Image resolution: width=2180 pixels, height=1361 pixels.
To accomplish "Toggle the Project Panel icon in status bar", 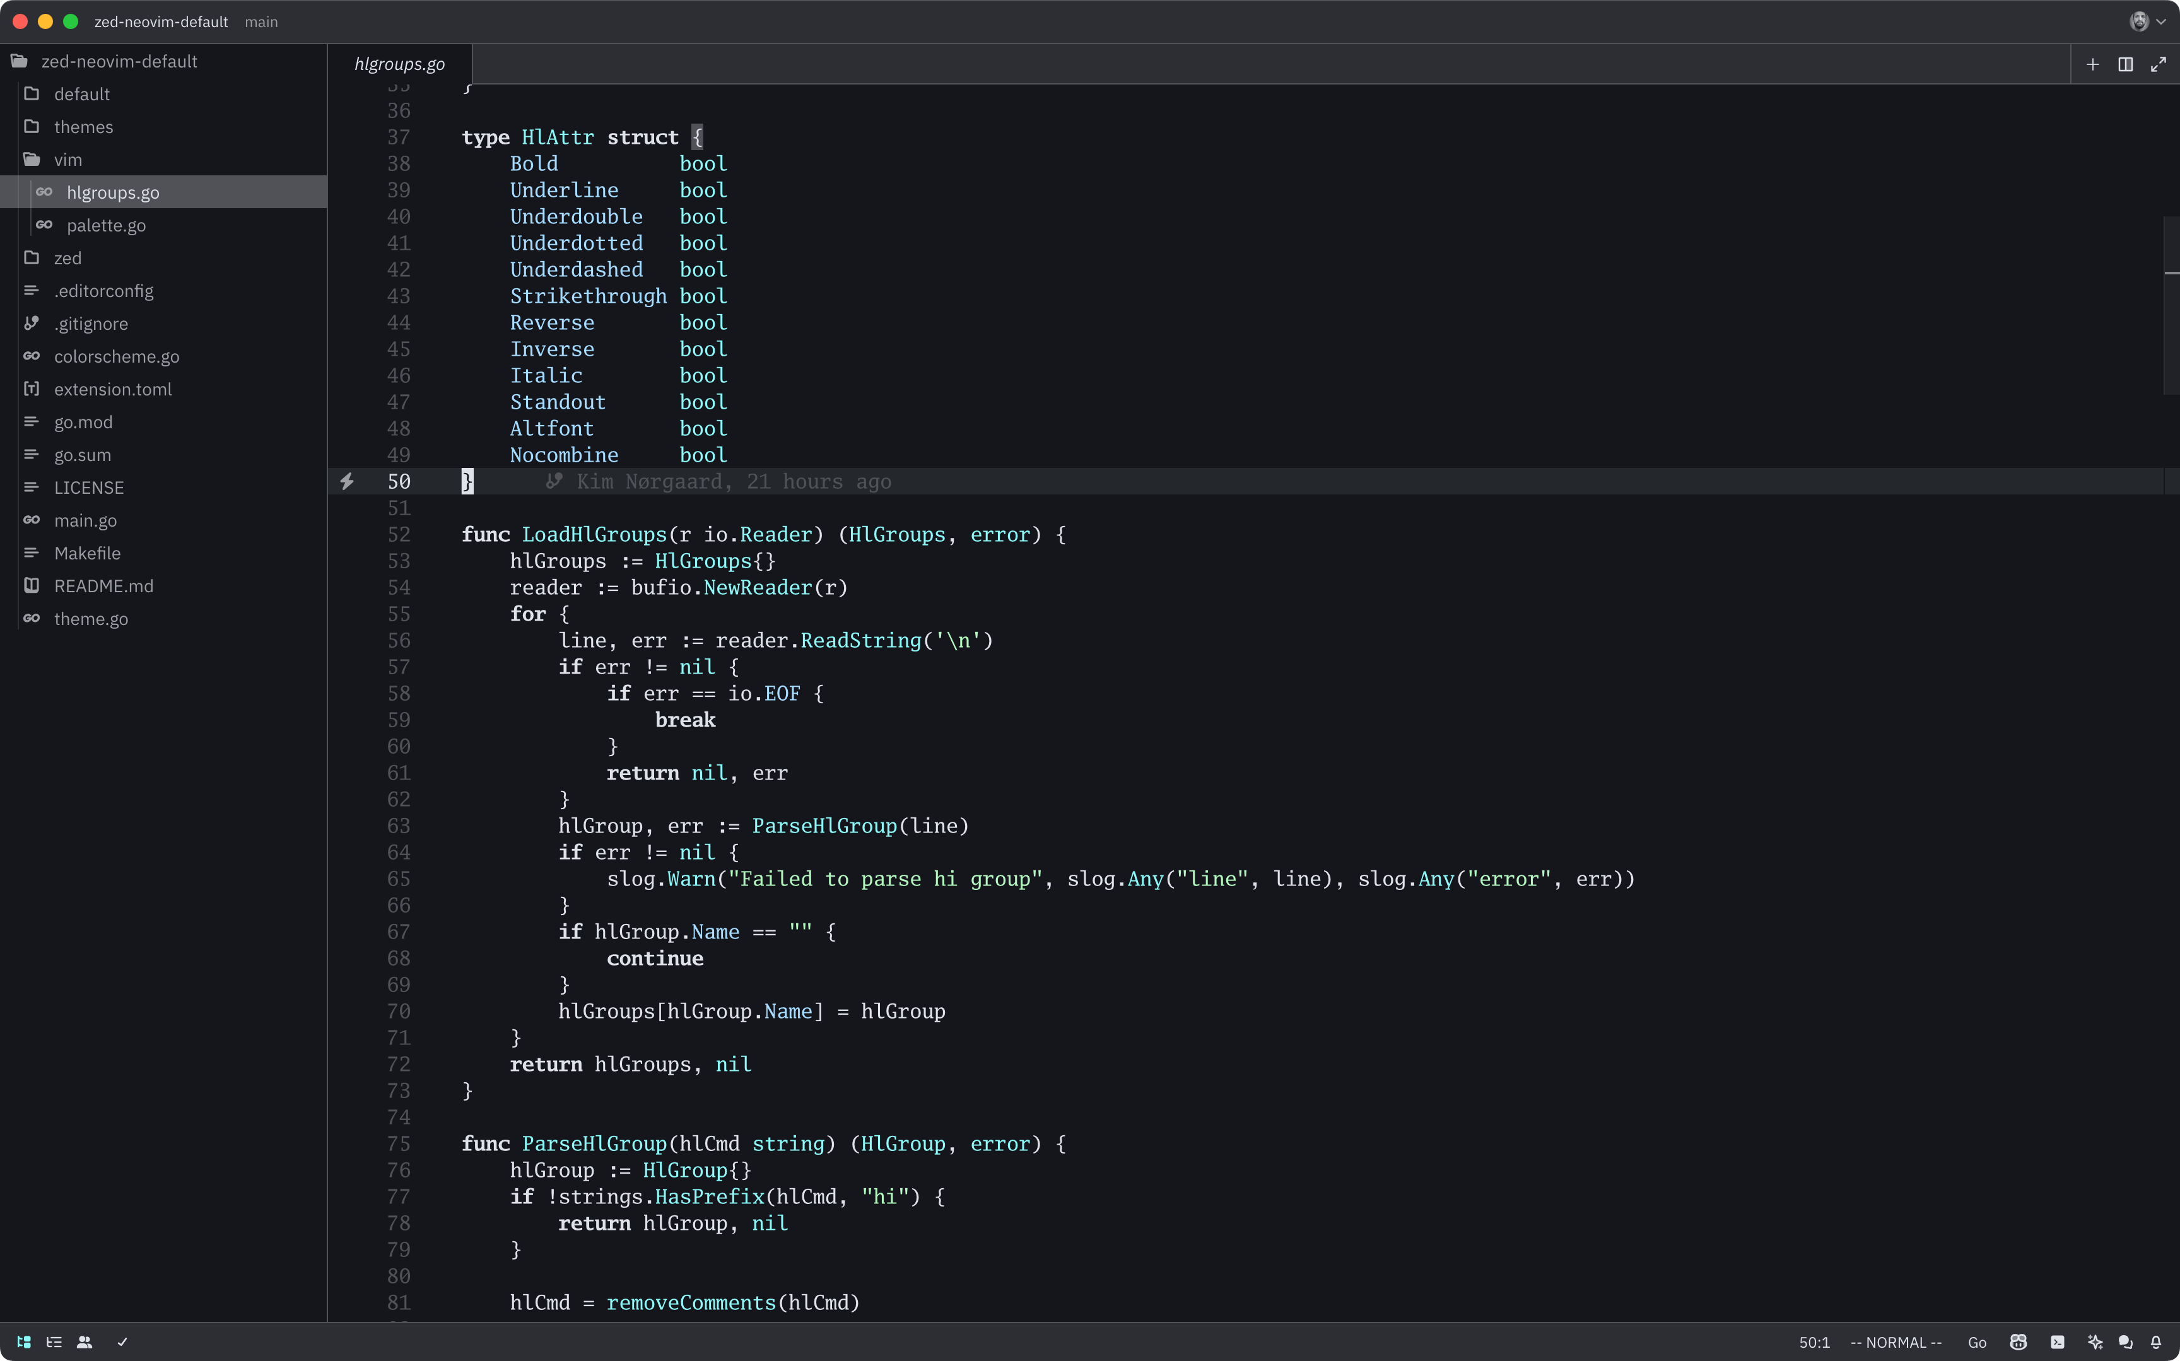I will point(25,1342).
